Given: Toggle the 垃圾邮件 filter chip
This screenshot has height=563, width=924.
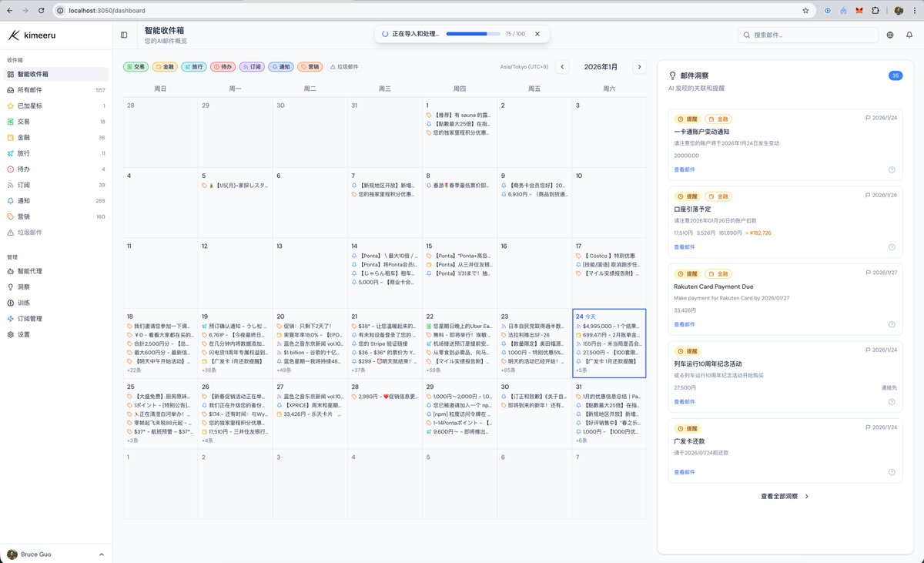Looking at the screenshot, I should point(344,67).
